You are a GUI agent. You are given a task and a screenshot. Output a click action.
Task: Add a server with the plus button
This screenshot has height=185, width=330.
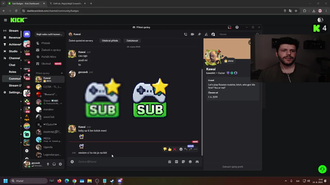click(x=27, y=151)
